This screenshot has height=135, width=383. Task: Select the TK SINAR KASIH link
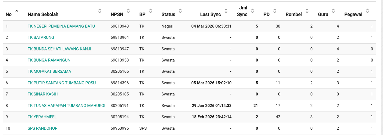point(42,94)
